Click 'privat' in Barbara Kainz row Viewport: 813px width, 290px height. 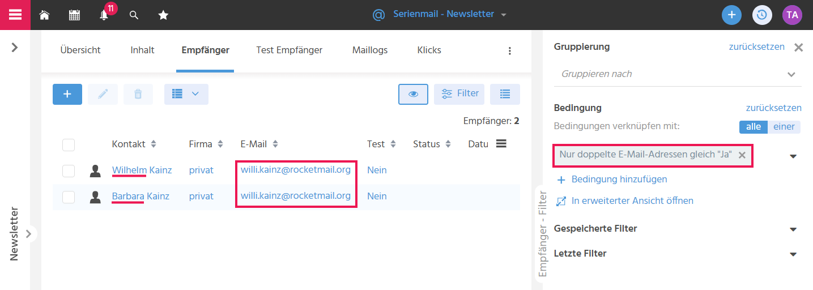click(201, 196)
